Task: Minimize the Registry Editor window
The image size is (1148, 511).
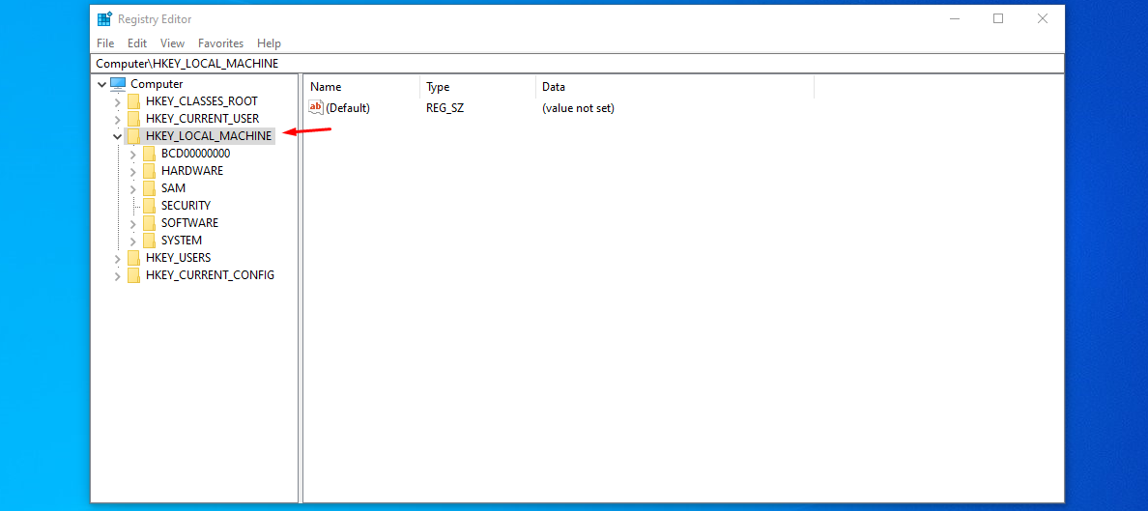Action: pos(954,19)
